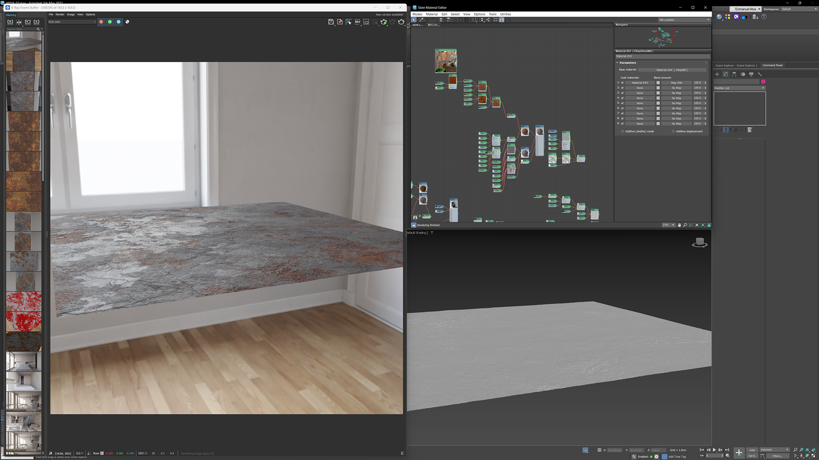819x460 pixels.
Task: Click the Start render teapot icon in Frame Buffer
Action: tap(401, 22)
